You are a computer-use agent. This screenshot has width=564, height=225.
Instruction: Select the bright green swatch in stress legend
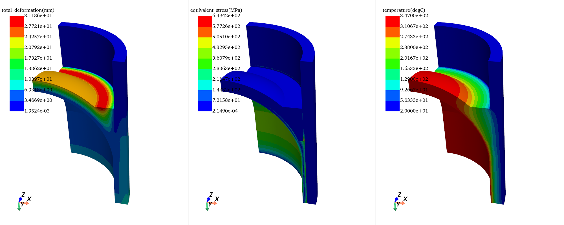(x=204, y=64)
